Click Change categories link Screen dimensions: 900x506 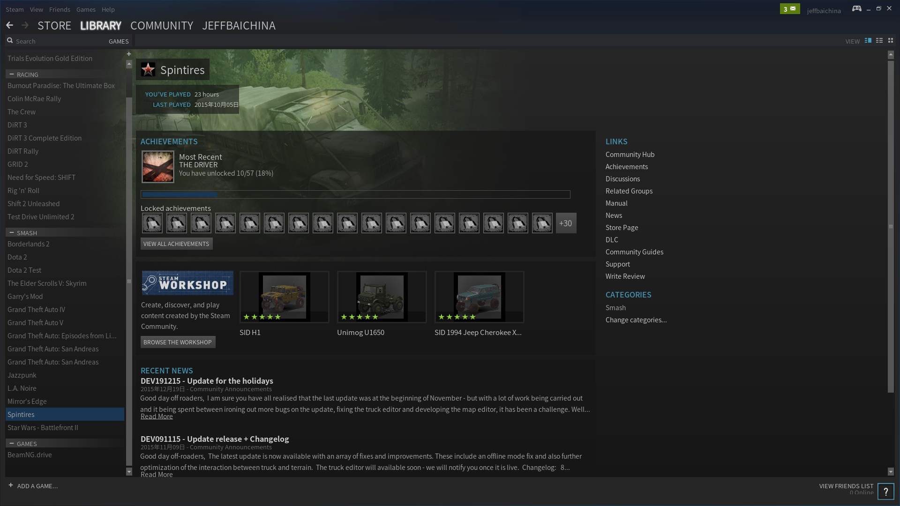click(636, 320)
